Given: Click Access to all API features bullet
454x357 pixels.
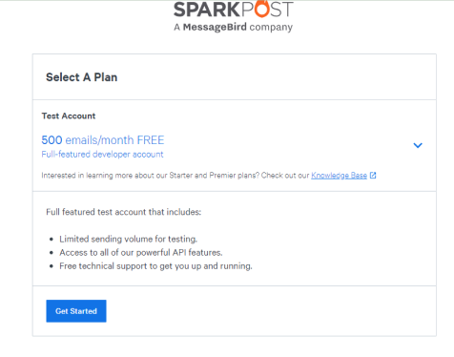Looking at the screenshot, I should (x=141, y=253).
